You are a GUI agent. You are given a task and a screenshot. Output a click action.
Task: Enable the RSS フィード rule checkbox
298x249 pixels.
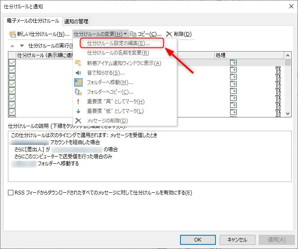pyautogui.click(x=11, y=193)
